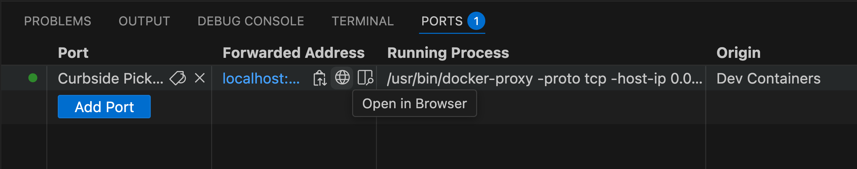Click the Origin column header
The width and height of the screenshot is (857, 169).
coord(738,53)
